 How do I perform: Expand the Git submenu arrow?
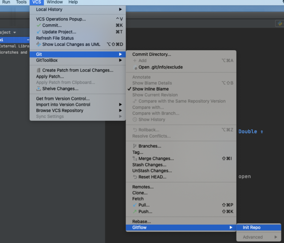coord(120,54)
